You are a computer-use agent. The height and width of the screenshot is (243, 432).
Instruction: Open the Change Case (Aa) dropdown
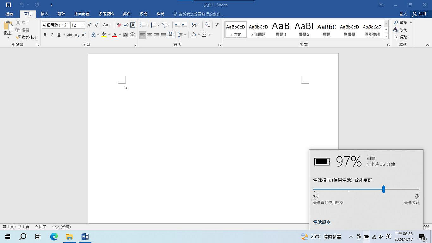pyautogui.click(x=107, y=25)
